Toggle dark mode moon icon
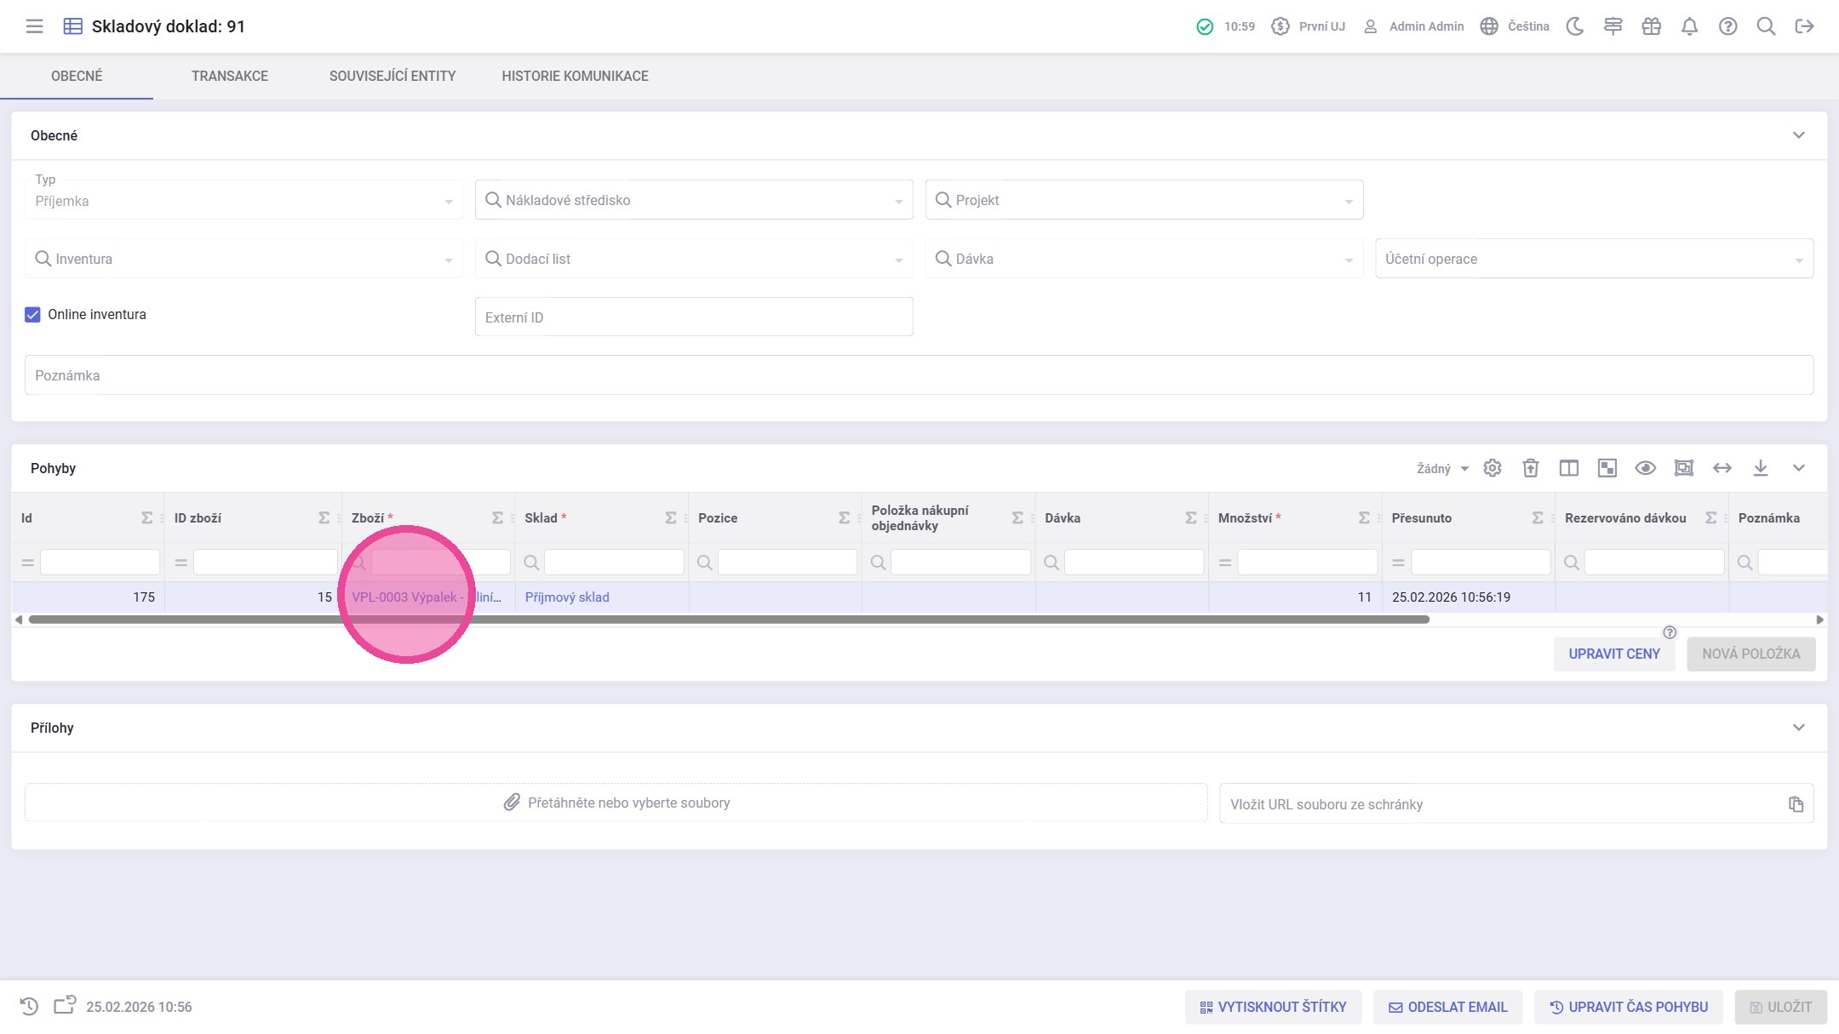This screenshot has height=1034, width=1839. click(x=1575, y=26)
